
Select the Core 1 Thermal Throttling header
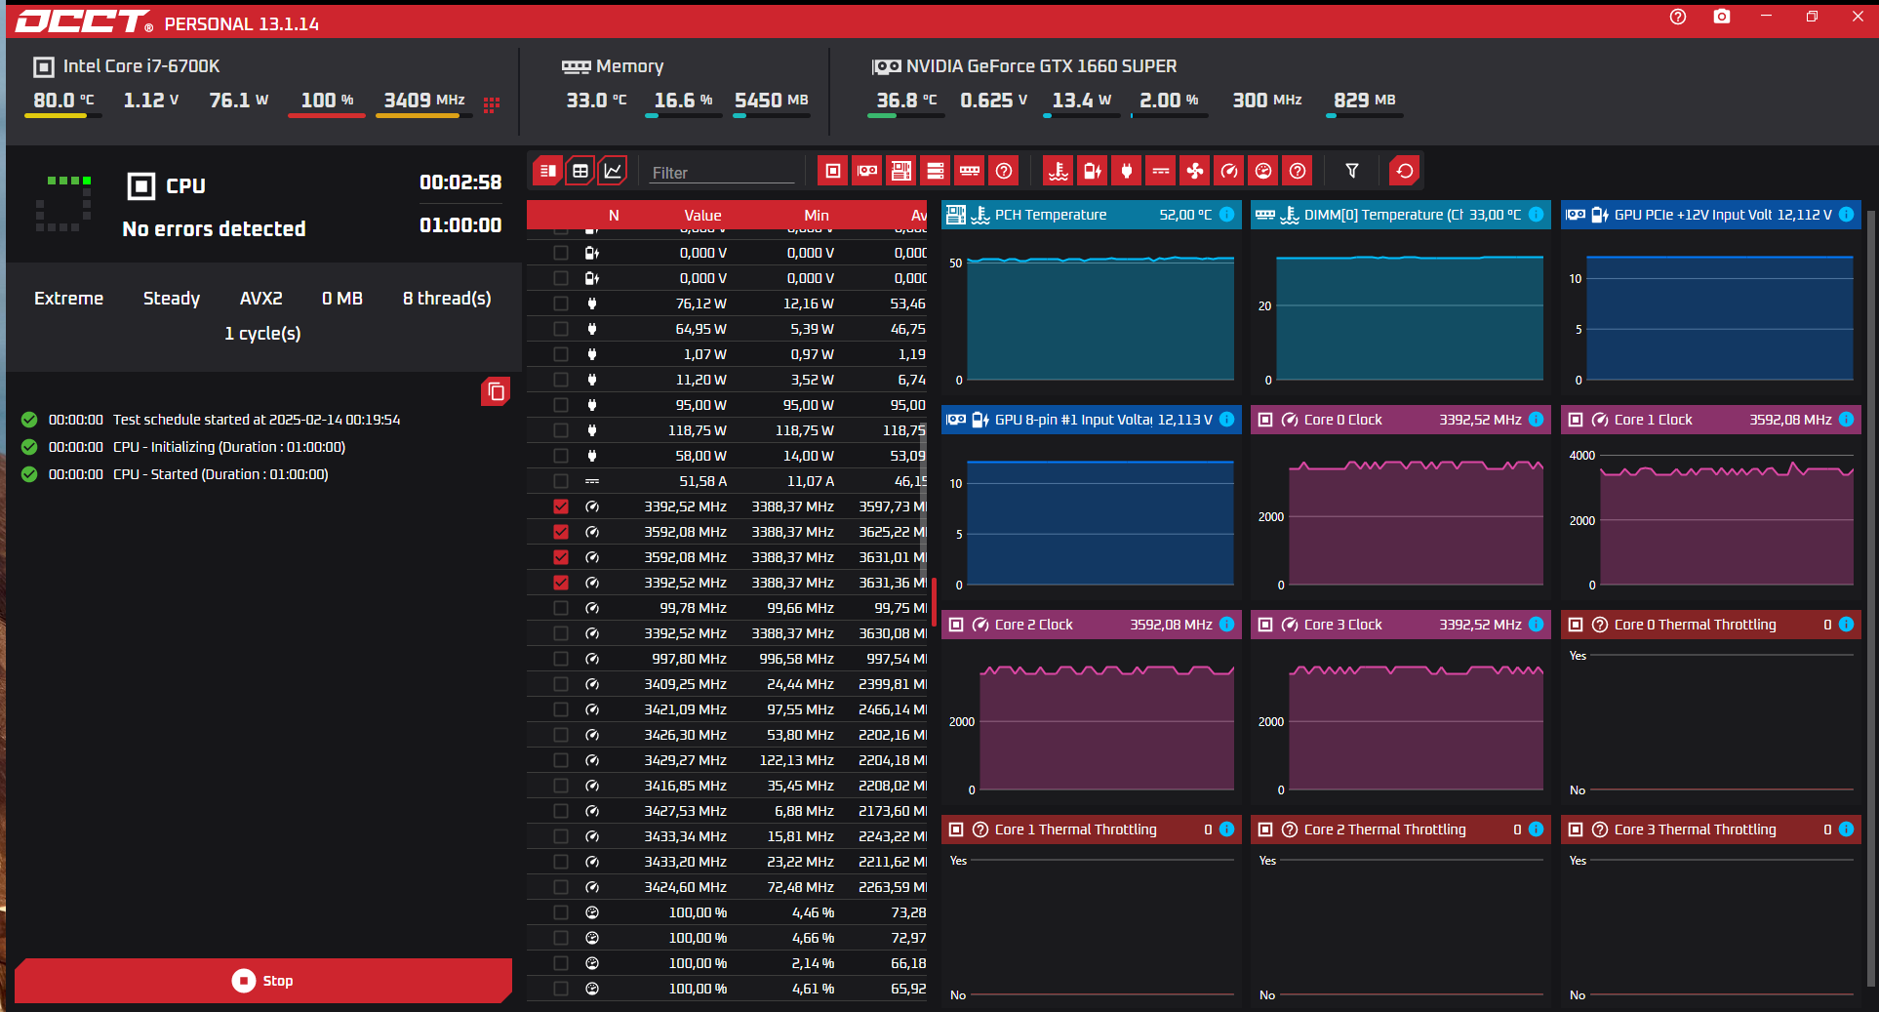coord(1091,830)
